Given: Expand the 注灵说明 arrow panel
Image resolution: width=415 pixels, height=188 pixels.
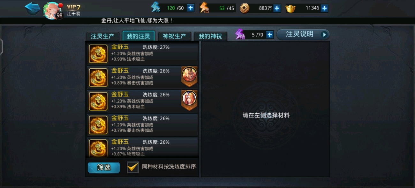Looking at the screenshot, I should point(303,34).
